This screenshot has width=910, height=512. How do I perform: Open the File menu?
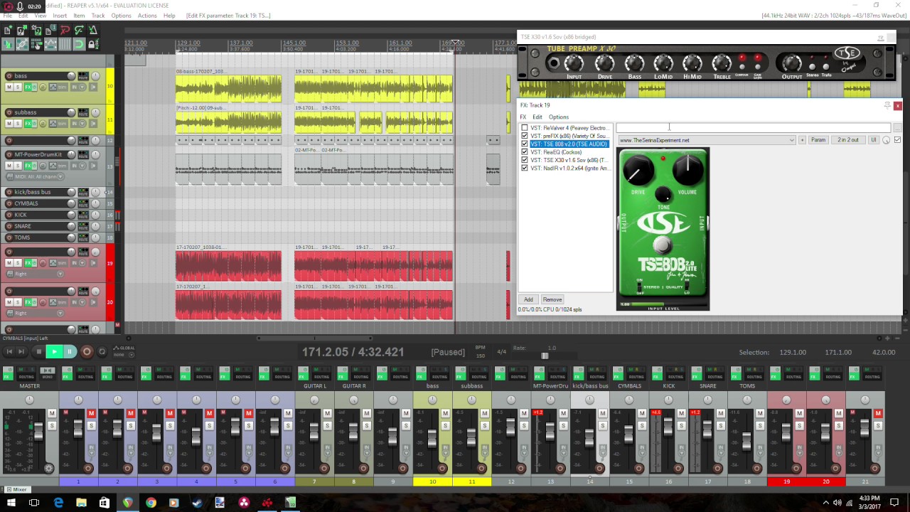(x=7, y=16)
